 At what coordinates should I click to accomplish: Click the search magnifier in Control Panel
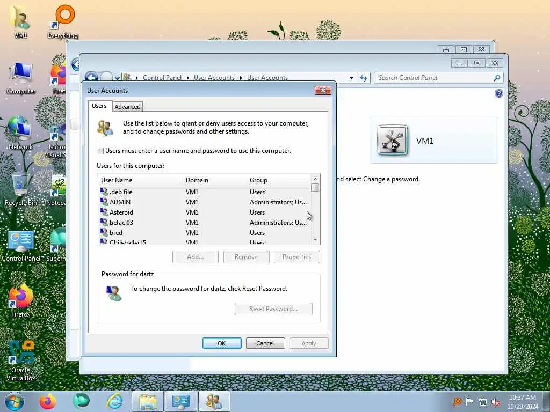(497, 78)
